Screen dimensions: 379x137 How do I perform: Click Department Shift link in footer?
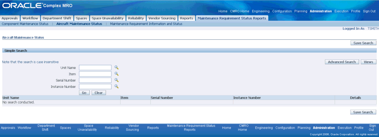[46, 127]
